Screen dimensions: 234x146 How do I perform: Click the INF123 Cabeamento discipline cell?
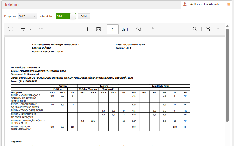click(29, 106)
